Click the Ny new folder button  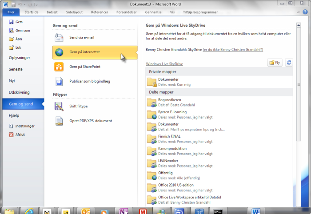pyautogui.click(x=275, y=63)
